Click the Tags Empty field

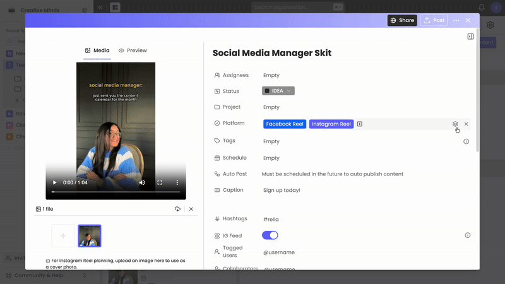point(271,141)
